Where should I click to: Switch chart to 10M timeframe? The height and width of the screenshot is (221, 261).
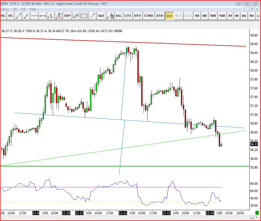213,16
